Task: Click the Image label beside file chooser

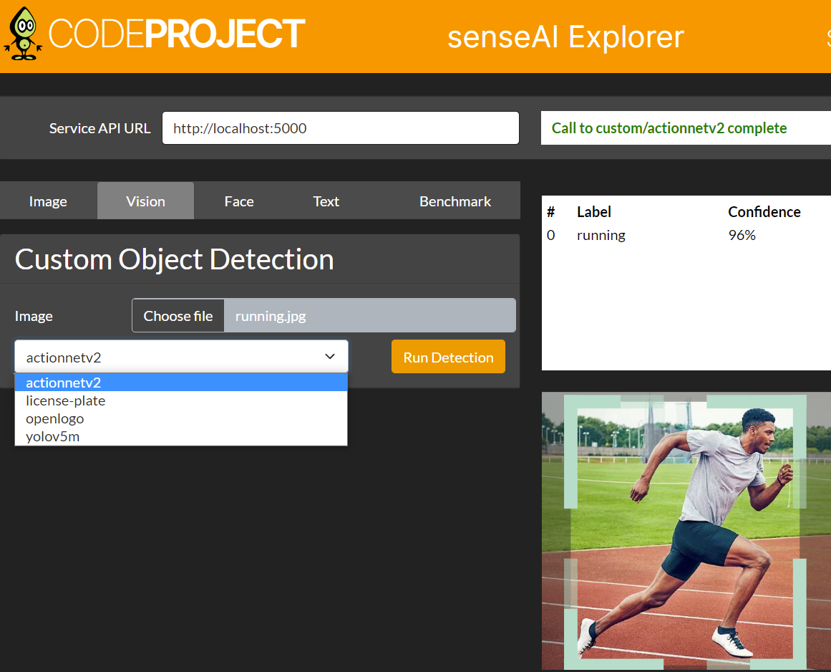Action: point(34,316)
